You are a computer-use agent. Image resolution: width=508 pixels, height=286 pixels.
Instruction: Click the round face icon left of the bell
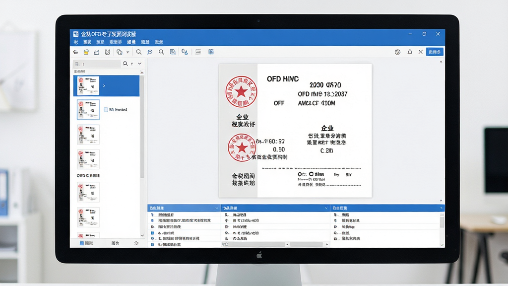pos(397,52)
